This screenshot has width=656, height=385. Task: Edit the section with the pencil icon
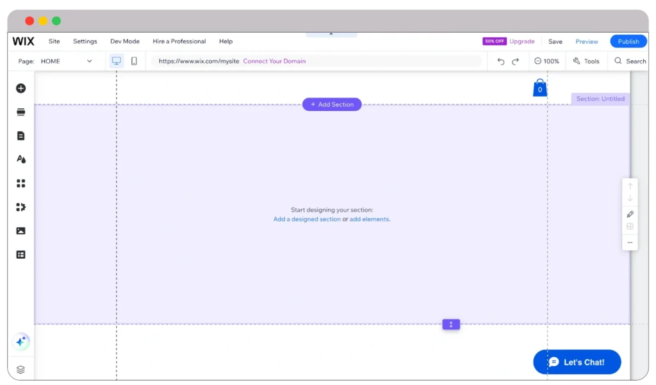click(630, 213)
